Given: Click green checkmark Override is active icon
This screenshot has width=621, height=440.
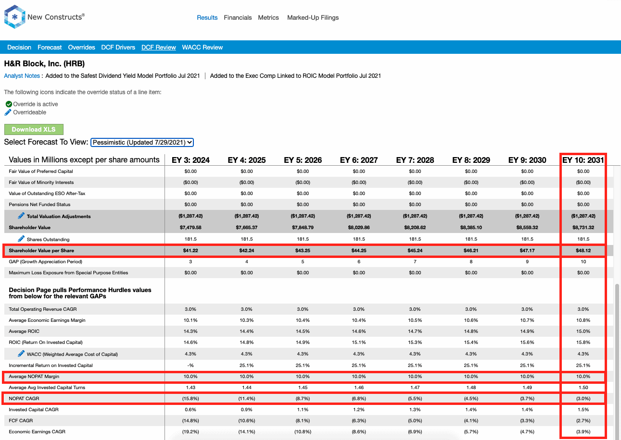Looking at the screenshot, I should [x=9, y=104].
